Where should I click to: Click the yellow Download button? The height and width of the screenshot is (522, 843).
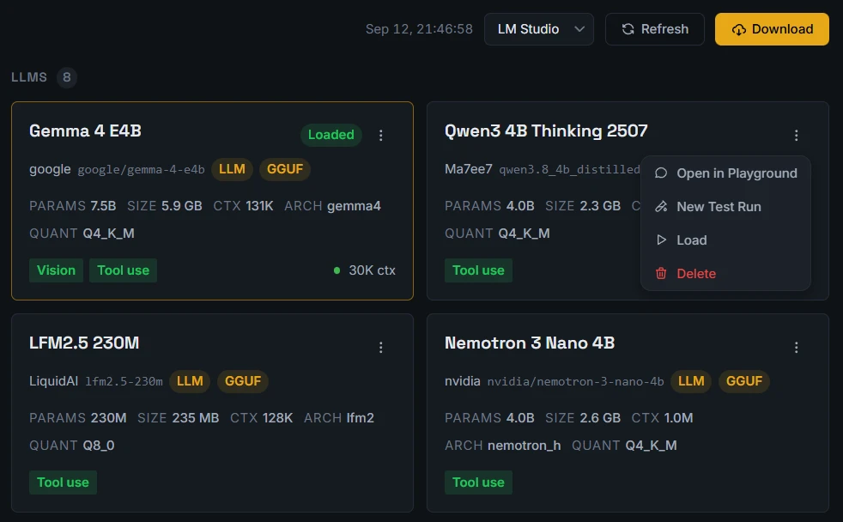(x=772, y=29)
